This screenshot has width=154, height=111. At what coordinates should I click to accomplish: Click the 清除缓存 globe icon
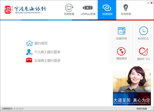click(x=121, y=51)
